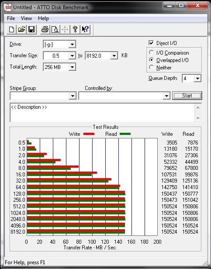Click the New document toolbar icon
Image resolution: width=211 pixels, height=269 pixels.
(x=11, y=30)
